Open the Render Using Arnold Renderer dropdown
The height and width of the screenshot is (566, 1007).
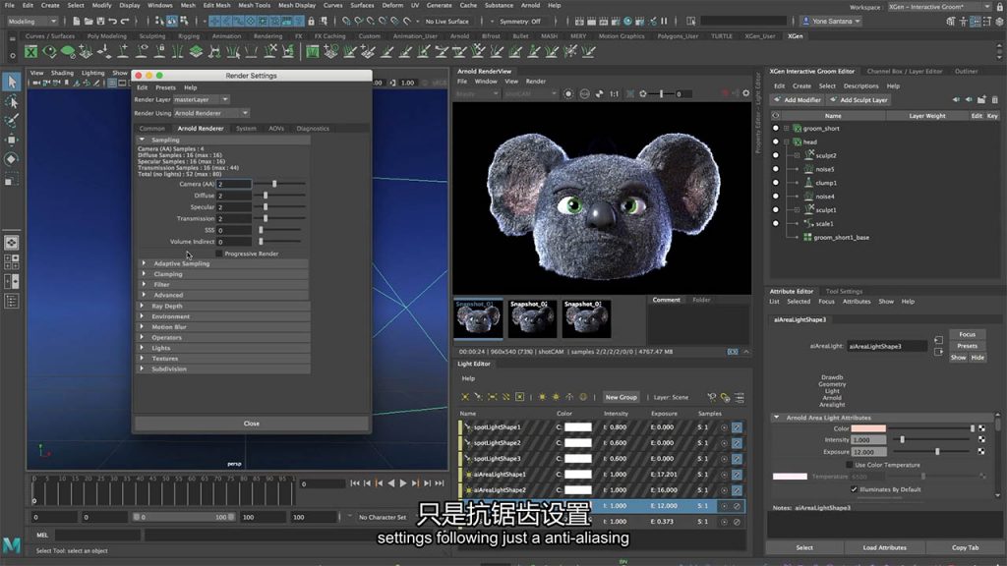point(211,113)
